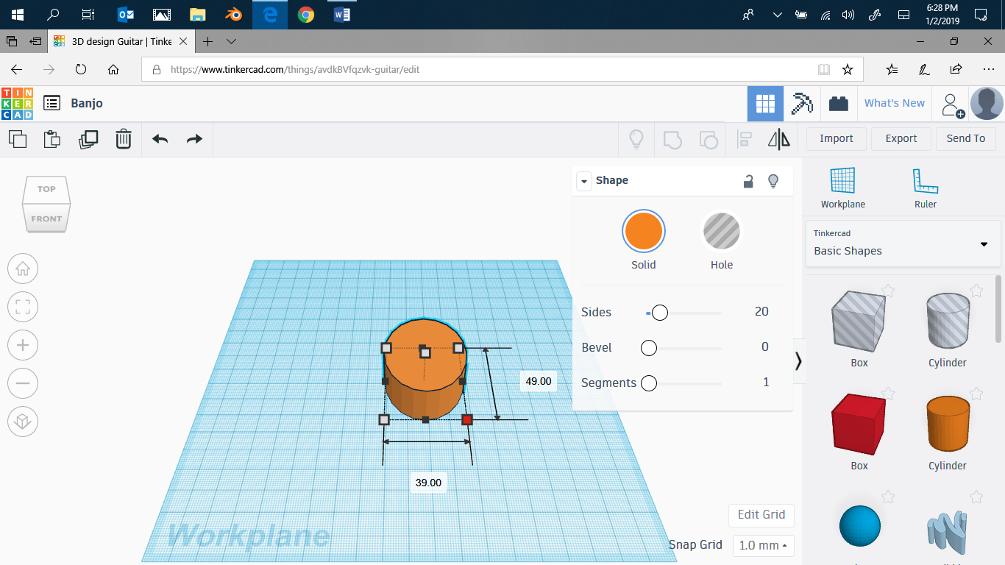Open the Align tool
Image resolution: width=1005 pixels, height=565 pixels.
click(x=745, y=138)
